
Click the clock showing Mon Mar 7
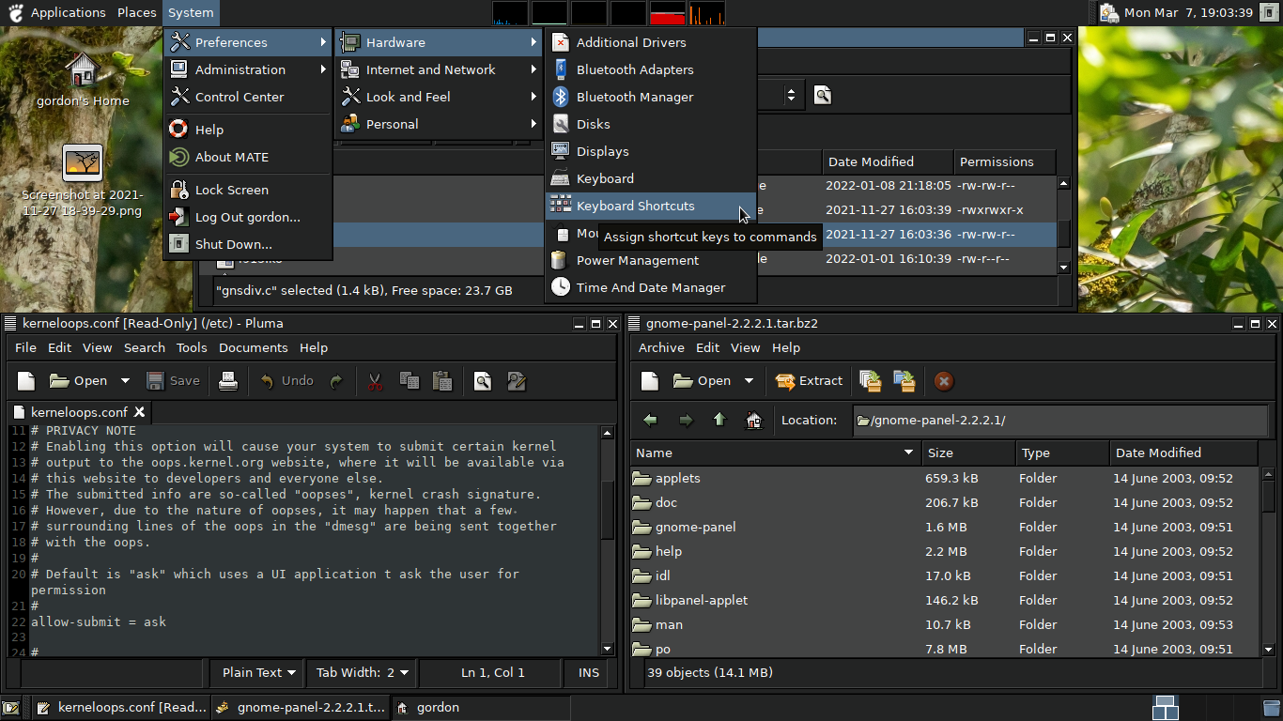(1188, 13)
